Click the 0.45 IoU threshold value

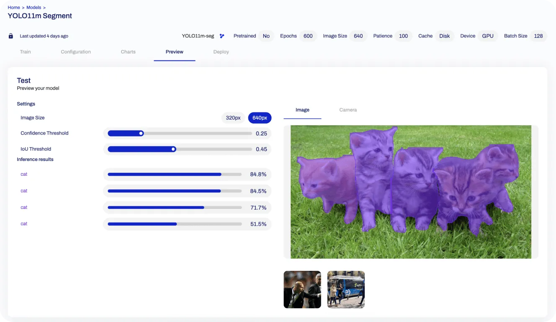261,149
